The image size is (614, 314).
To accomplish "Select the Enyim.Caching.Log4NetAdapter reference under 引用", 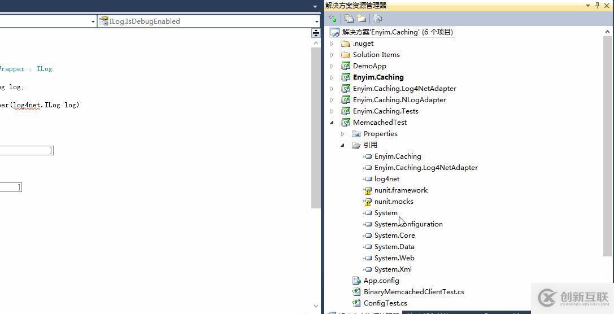I will point(426,168).
